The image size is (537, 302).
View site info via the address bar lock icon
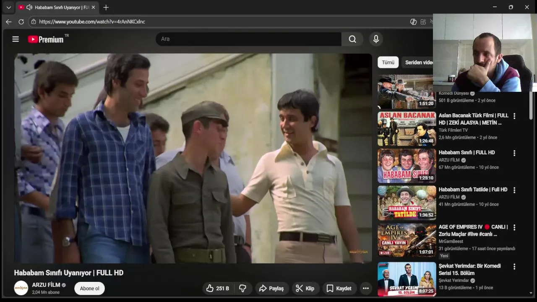[34, 22]
